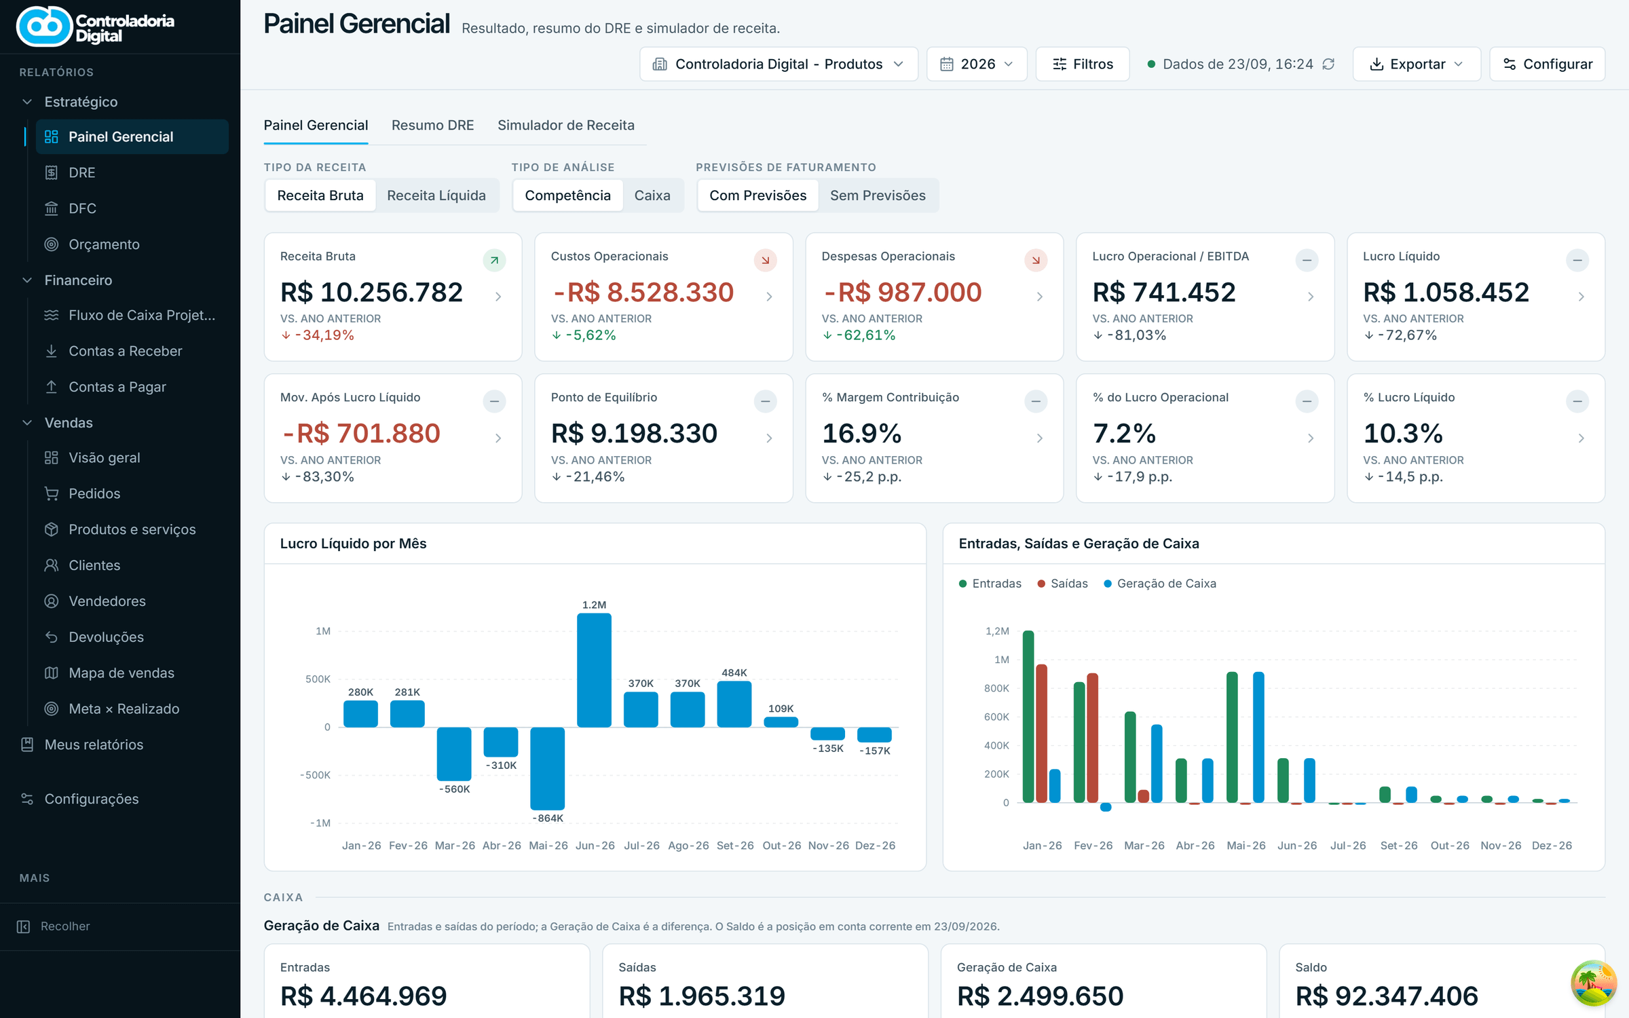Image resolution: width=1629 pixels, height=1018 pixels.
Task: Open the DFC report in sidebar
Action: pyautogui.click(x=132, y=208)
